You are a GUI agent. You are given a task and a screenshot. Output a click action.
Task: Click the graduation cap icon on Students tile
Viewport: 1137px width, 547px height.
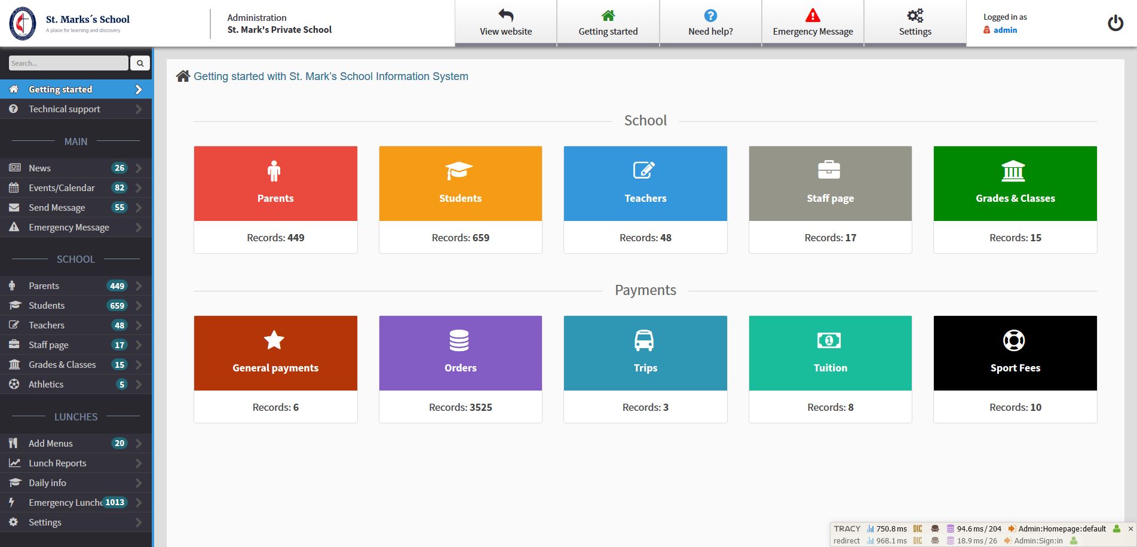click(x=459, y=171)
